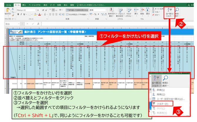Screen dimensions: 197x122
Task: Open セルのスタイル cell styles
Action: pyautogui.click(x=129, y=12)
